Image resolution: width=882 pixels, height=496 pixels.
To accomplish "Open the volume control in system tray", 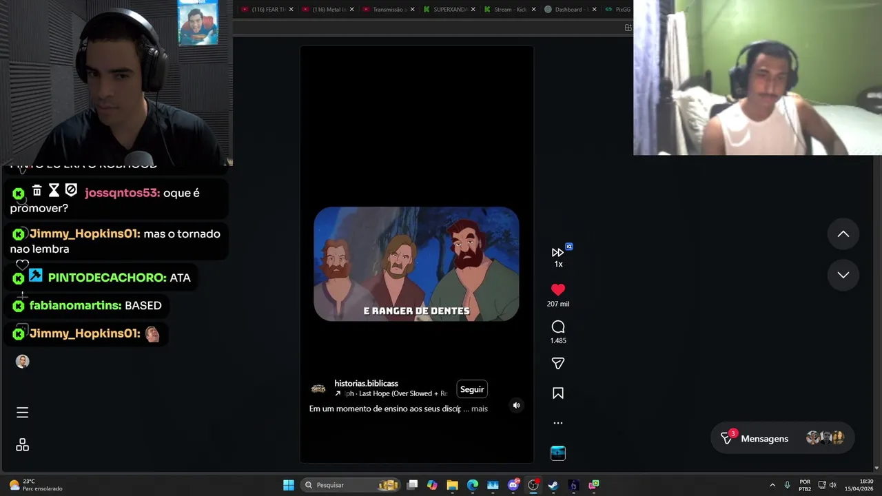I will point(832,485).
